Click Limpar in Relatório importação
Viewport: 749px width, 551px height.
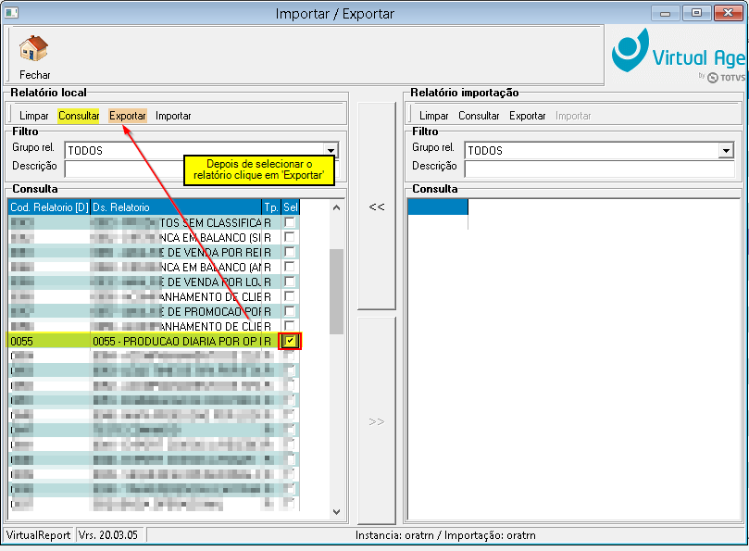[x=433, y=116]
